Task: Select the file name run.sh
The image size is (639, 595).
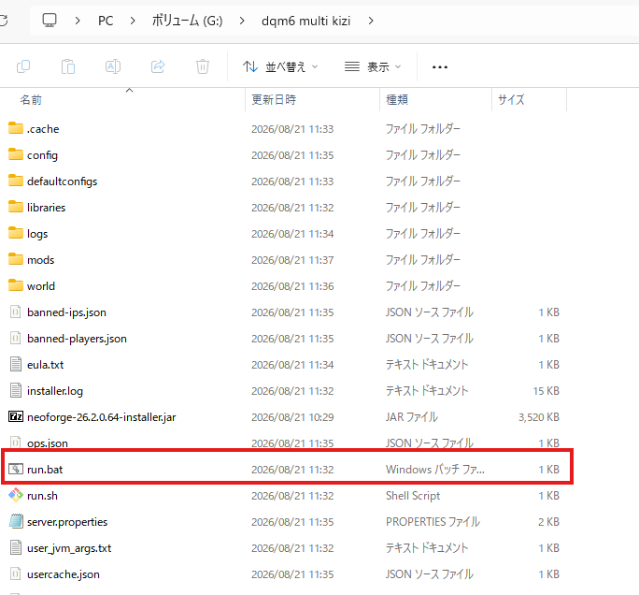Action: pyautogui.click(x=42, y=496)
